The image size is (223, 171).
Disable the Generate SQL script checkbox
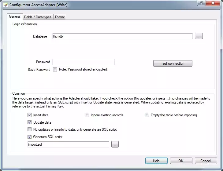[30, 137]
